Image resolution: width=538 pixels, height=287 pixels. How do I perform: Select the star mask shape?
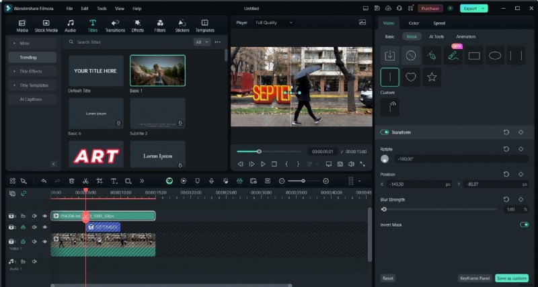[432, 77]
